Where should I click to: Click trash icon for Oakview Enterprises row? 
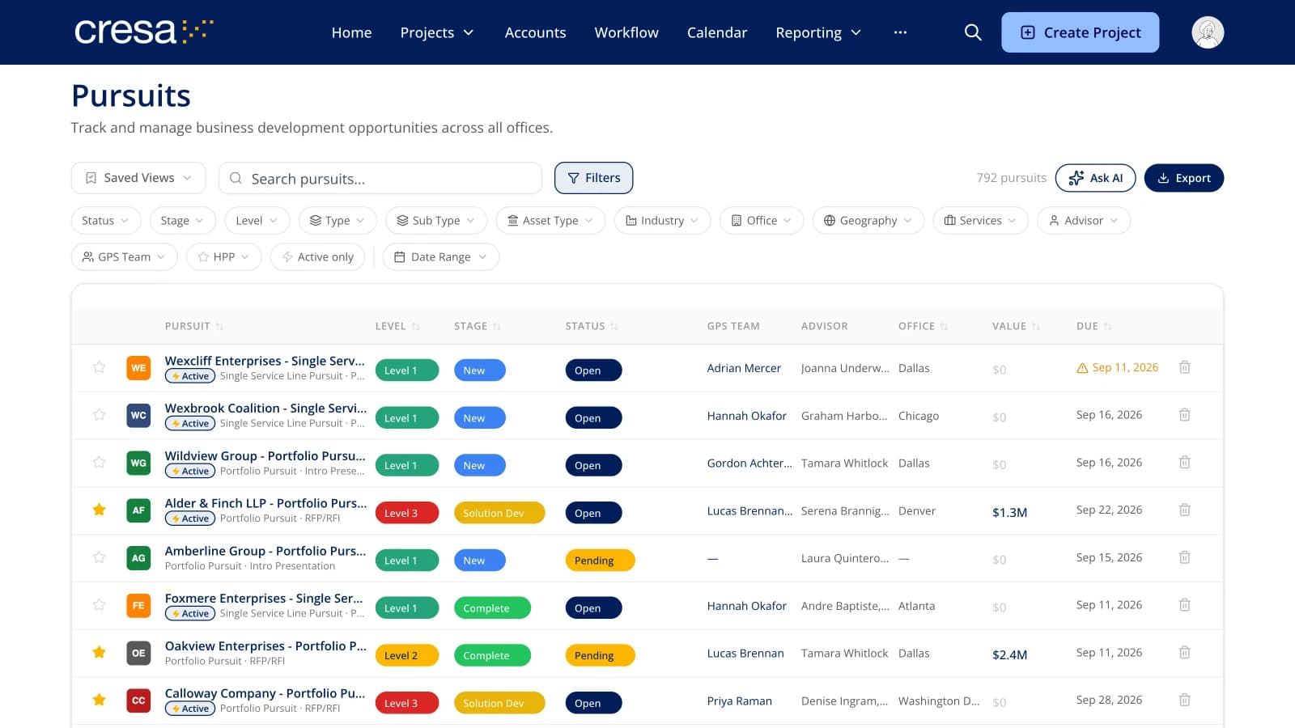point(1184,652)
